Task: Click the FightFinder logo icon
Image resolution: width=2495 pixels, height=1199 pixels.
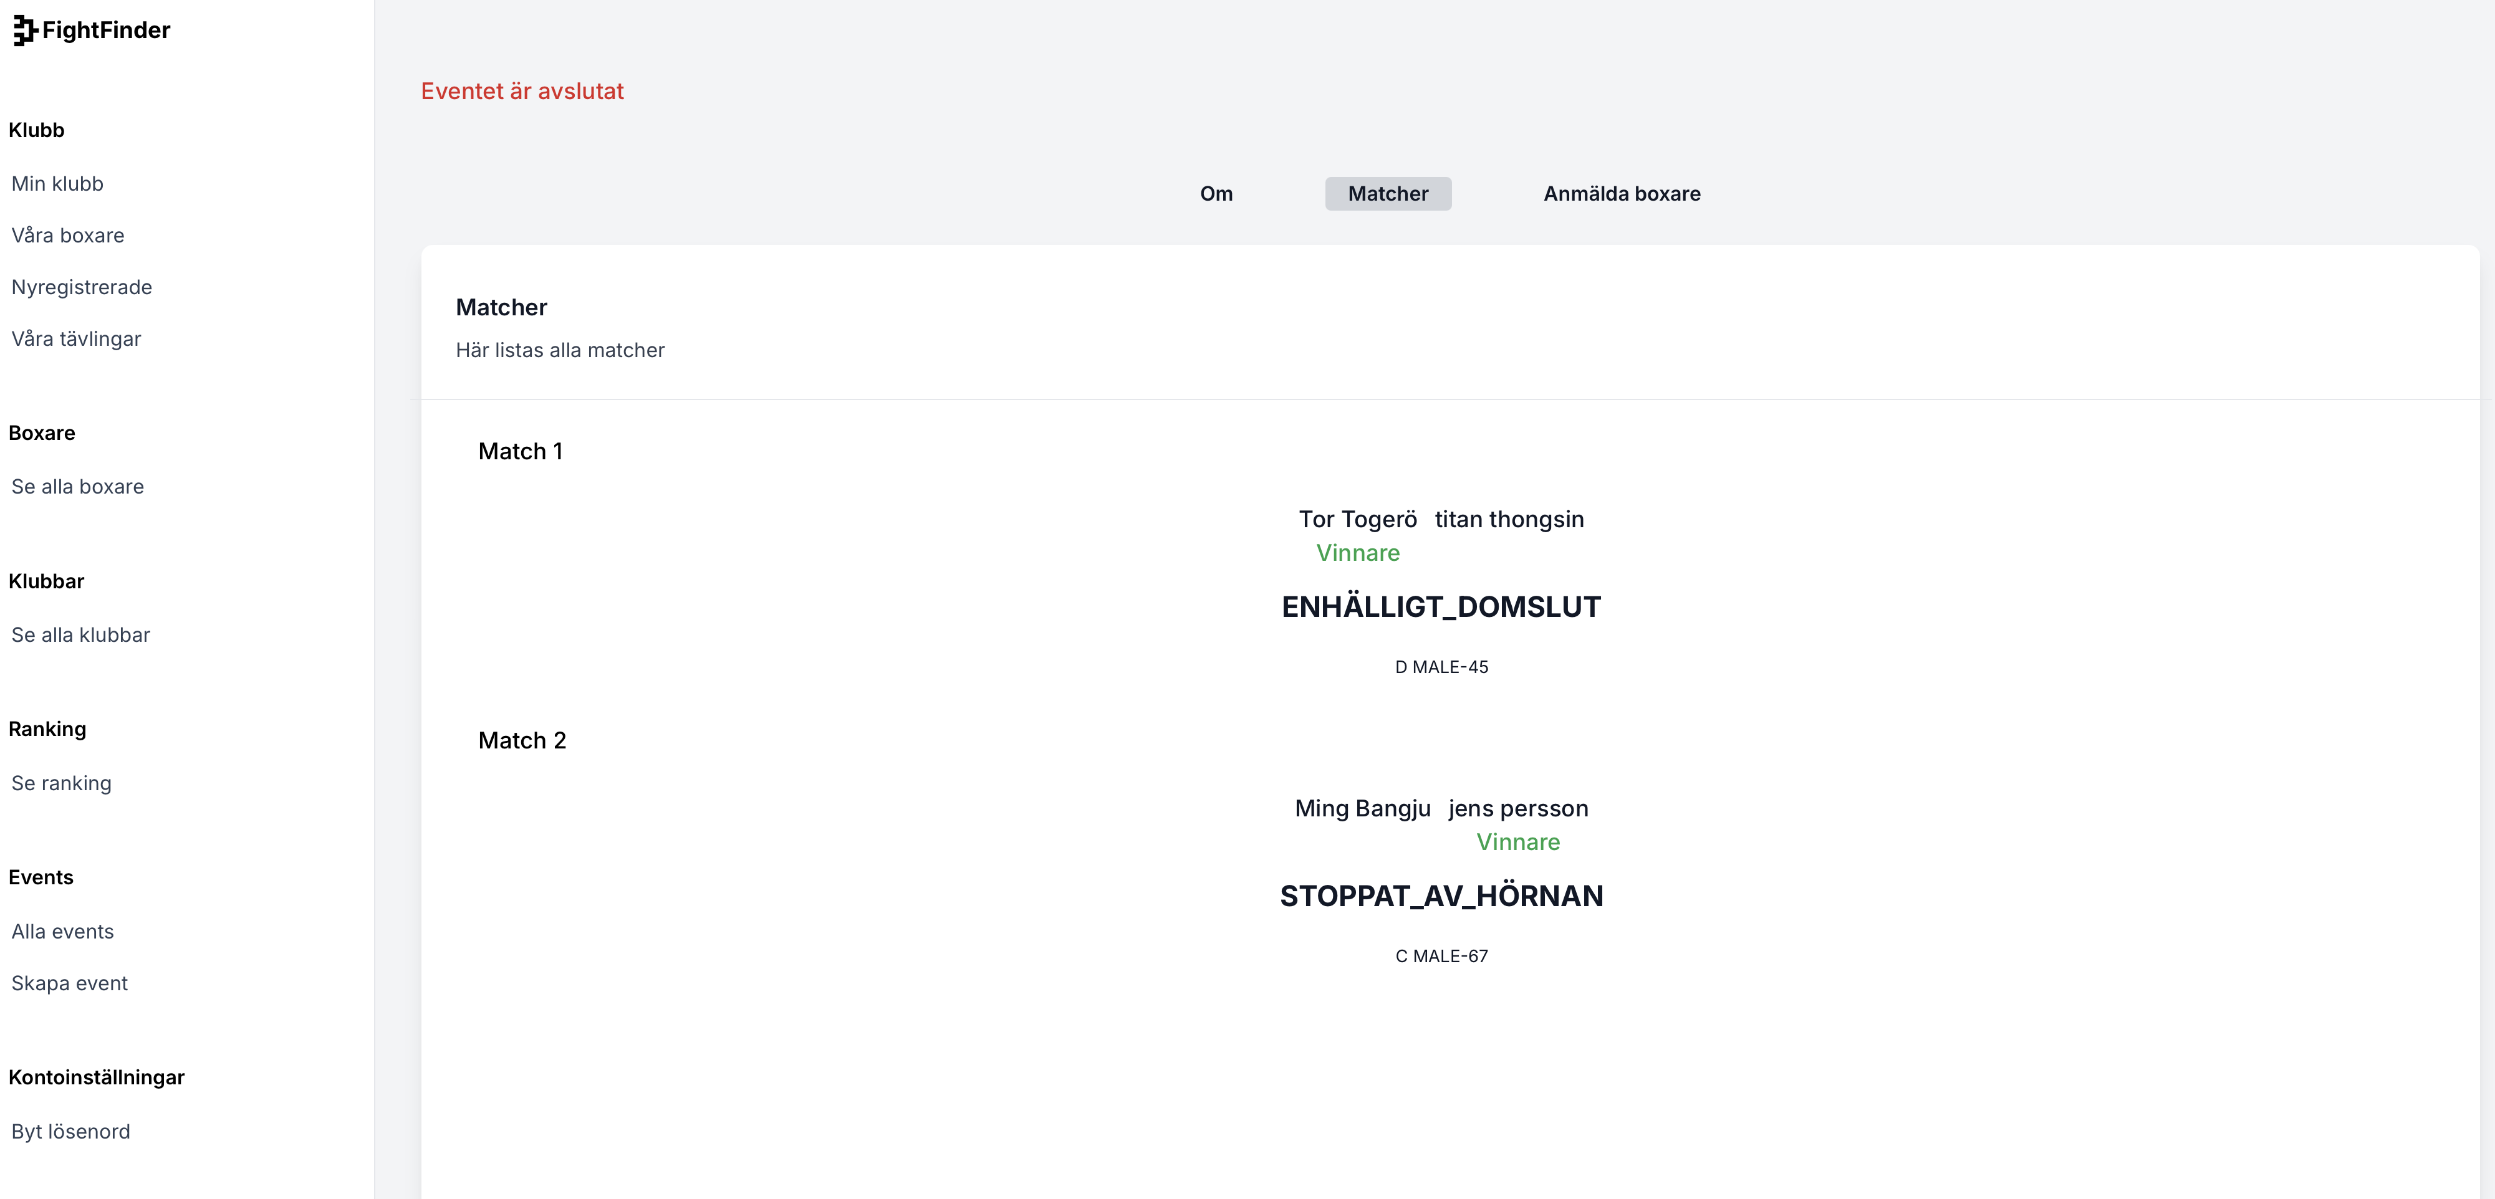Action: coord(25,31)
